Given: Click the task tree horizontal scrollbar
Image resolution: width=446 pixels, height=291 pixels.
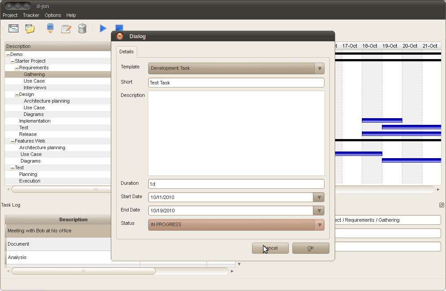Looking at the screenshot, I should (61, 189).
